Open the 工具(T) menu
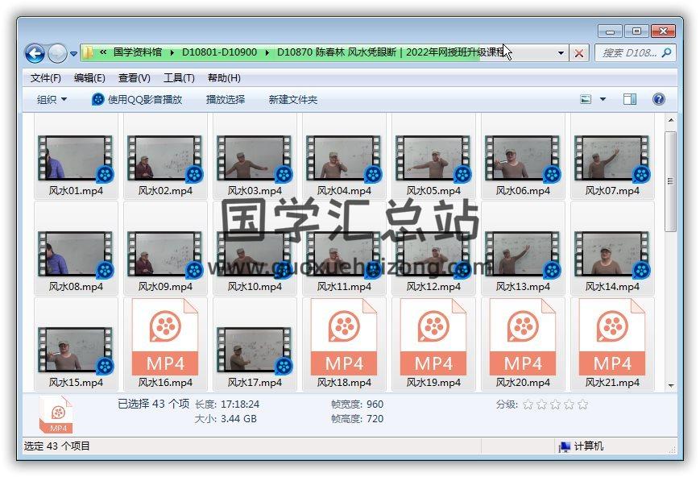Image resolution: width=700 pixels, height=477 pixels. [179, 78]
